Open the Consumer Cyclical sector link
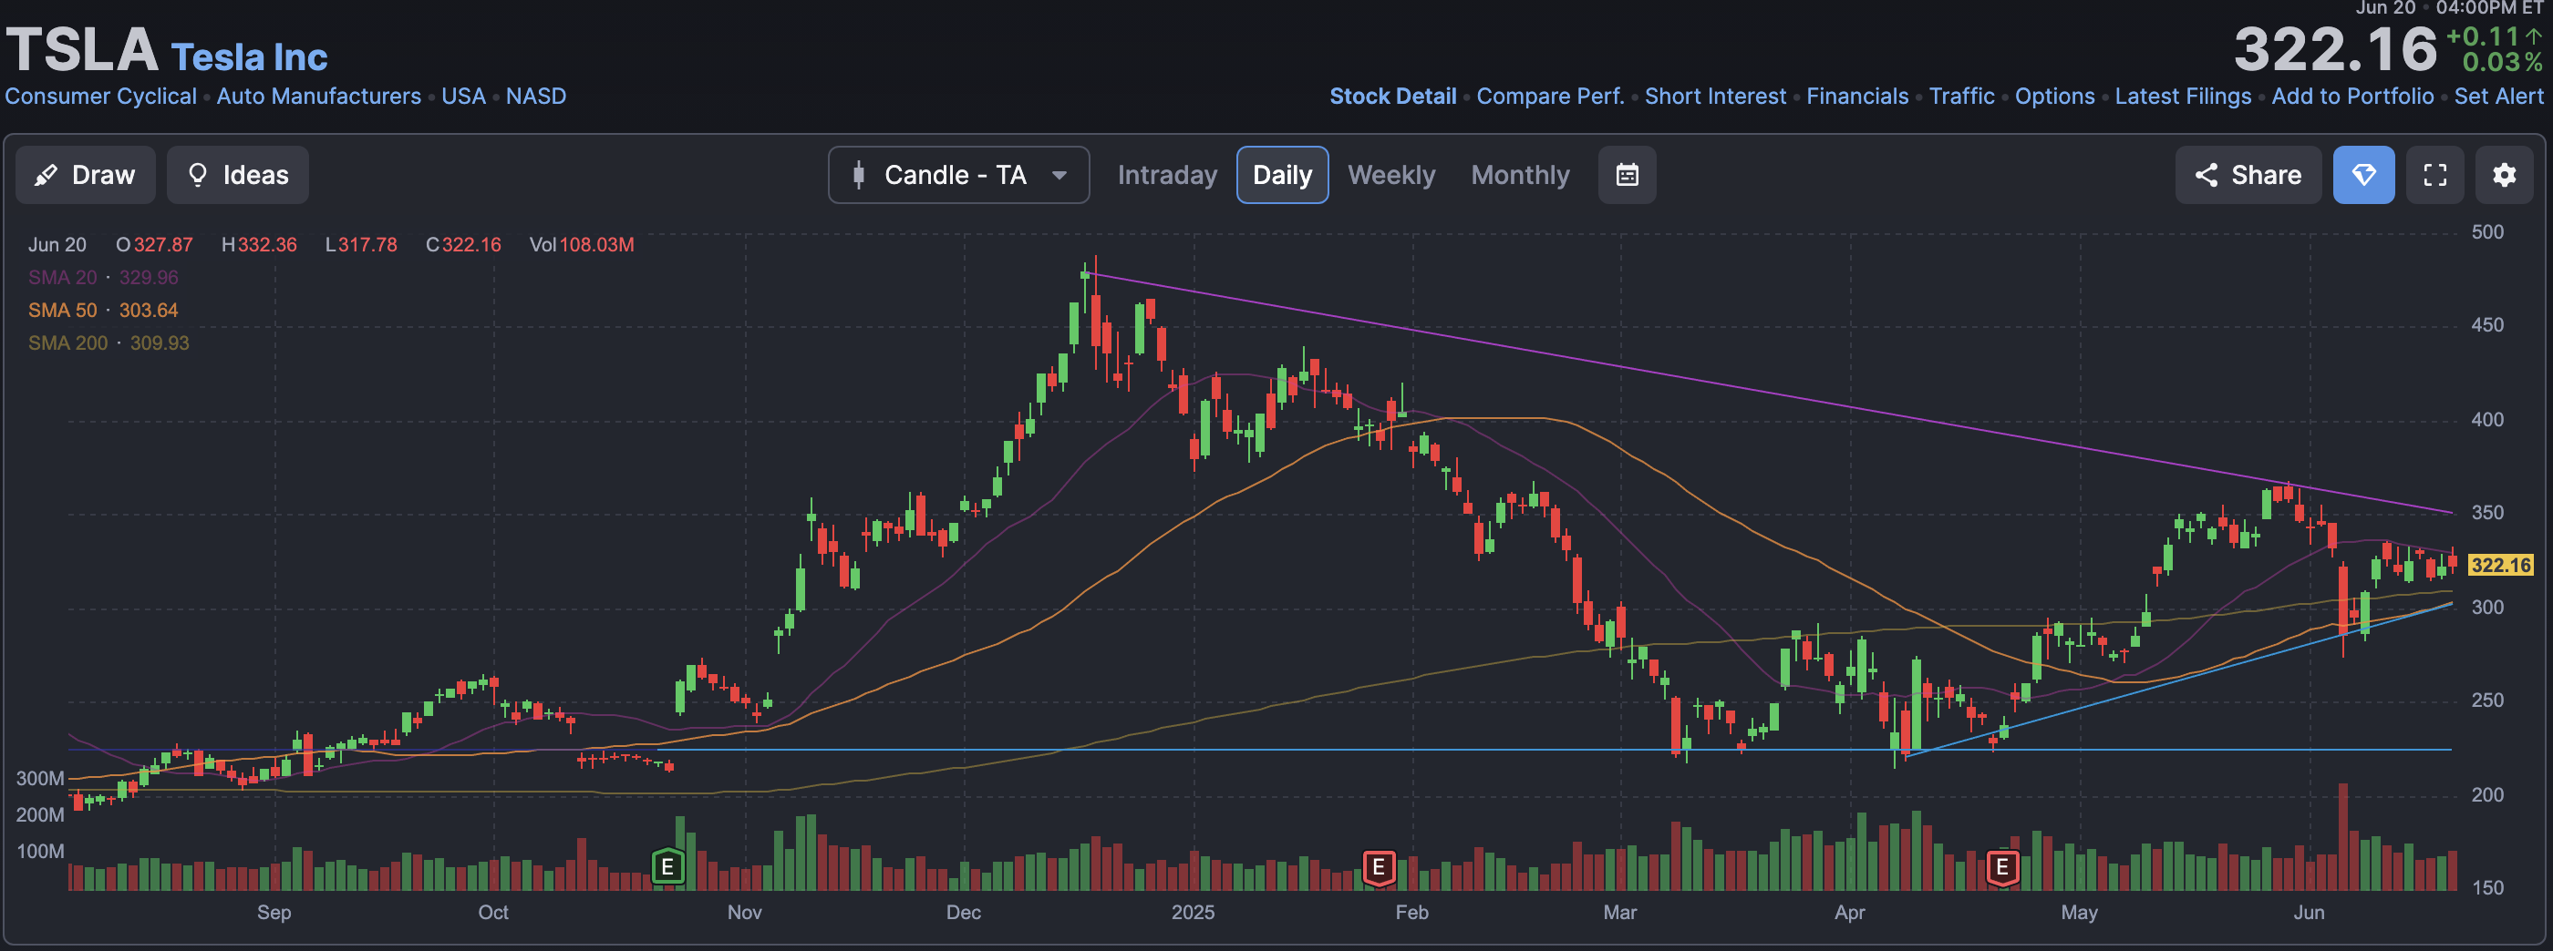This screenshot has height=951, width=2553. point(101,96)
